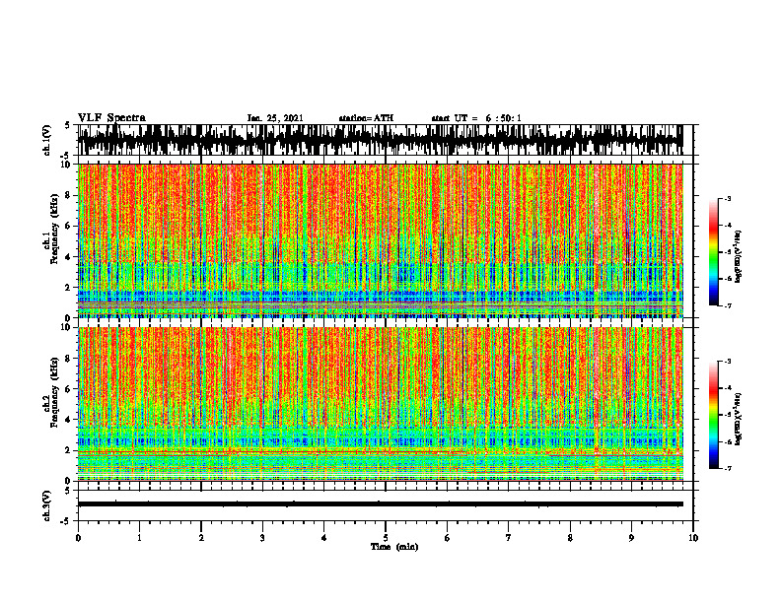Viewport: 781px width, 603px height.
Task: Click the ch.1 voltage waveform panel
Action: tap(386, 140)
